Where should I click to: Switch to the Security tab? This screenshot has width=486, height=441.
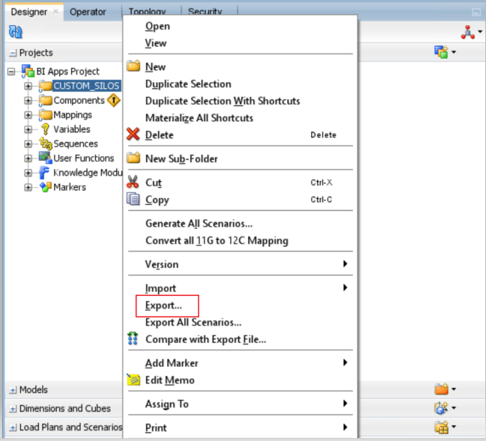(x=205, y=12)
